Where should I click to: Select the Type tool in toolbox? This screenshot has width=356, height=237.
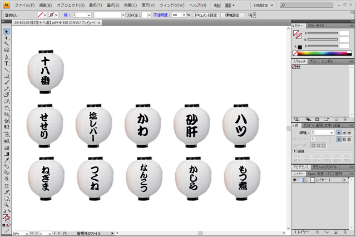6,63
